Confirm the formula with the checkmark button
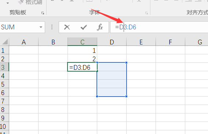Screen dimensions: 208x134 [84, 27]
